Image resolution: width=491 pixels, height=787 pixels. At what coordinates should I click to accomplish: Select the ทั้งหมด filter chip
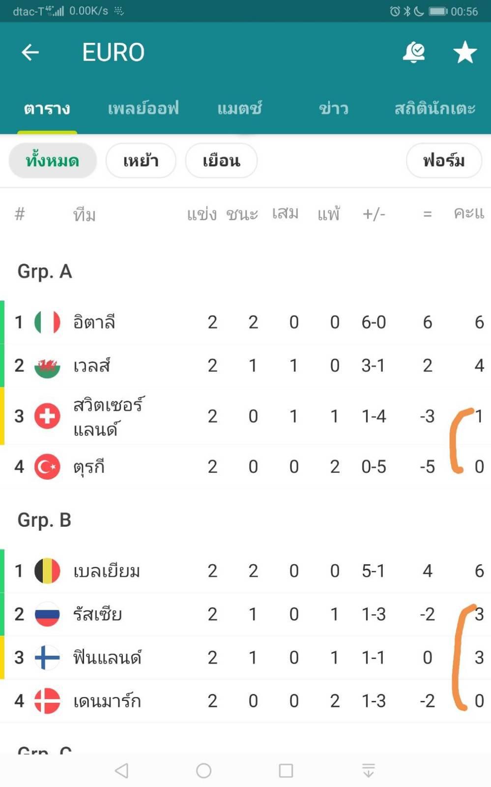53,161
